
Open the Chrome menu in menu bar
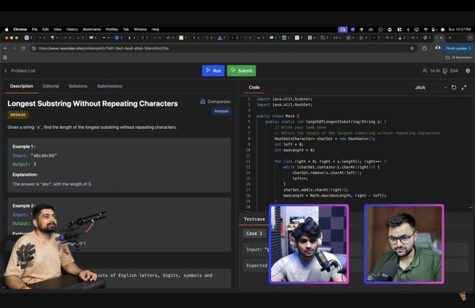pyautogui.click(x=20, y=29)
